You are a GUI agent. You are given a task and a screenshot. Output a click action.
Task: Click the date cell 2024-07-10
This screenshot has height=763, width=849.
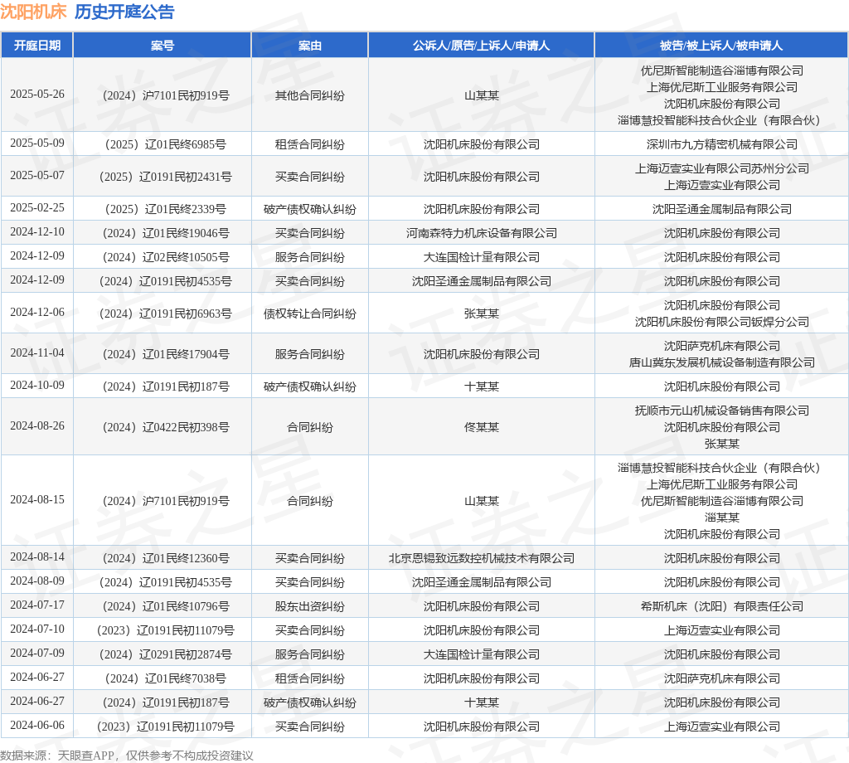[x=36, y=629]
